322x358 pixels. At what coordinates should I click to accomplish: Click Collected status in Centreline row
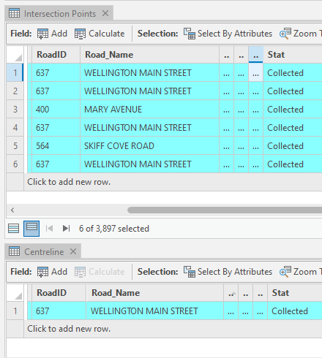295,311
